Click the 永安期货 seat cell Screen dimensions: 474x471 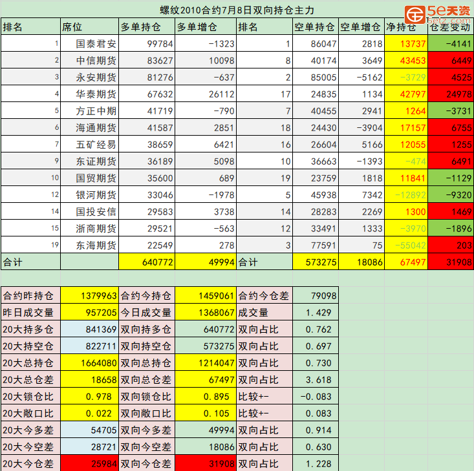coord(89,78)
